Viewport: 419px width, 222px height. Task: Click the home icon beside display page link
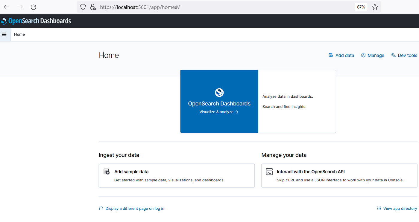[101, 209]
